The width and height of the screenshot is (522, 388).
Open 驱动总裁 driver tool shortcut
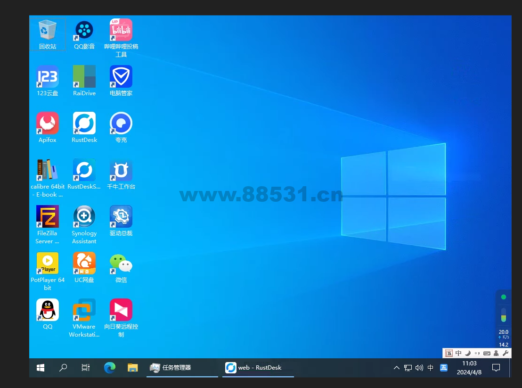point(121,221)
